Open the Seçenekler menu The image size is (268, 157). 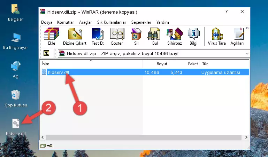pos(141,22)
